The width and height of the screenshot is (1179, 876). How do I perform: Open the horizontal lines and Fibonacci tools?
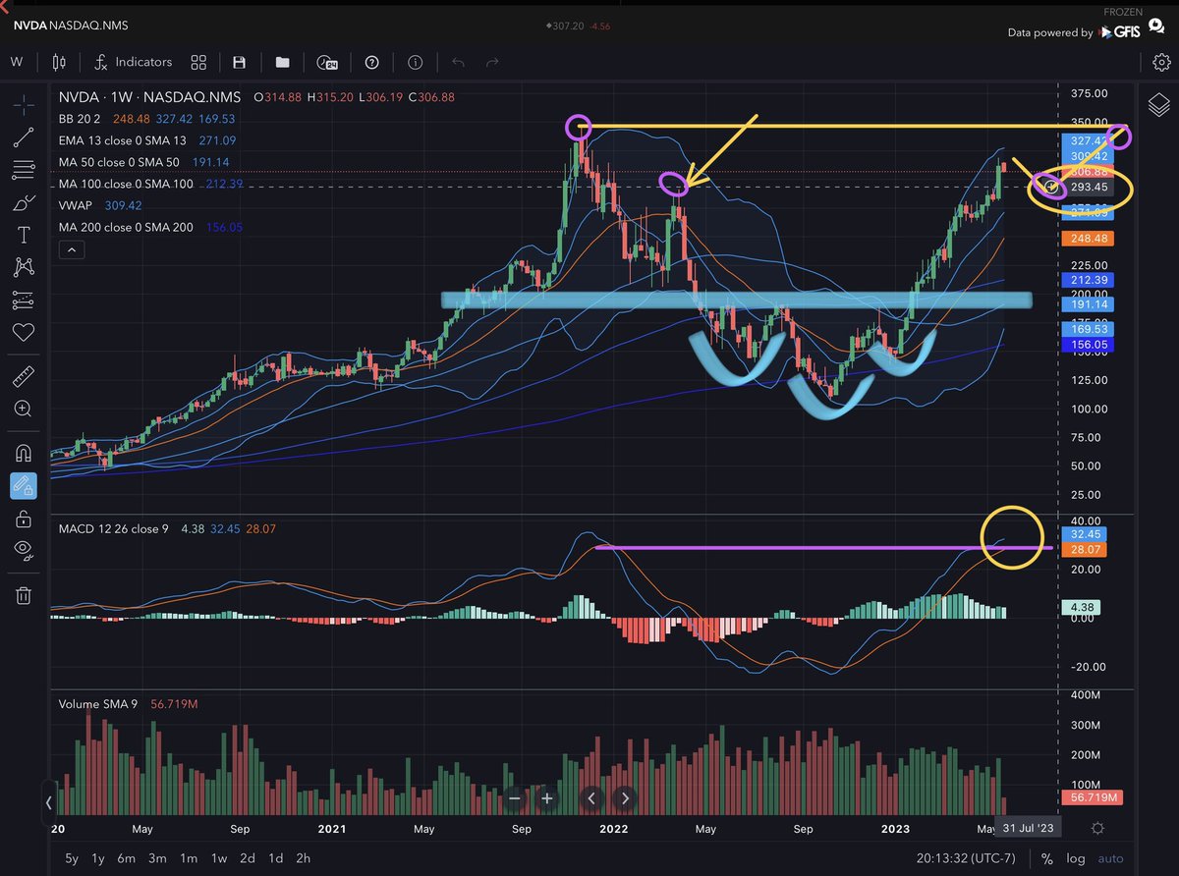coord(24,171)
